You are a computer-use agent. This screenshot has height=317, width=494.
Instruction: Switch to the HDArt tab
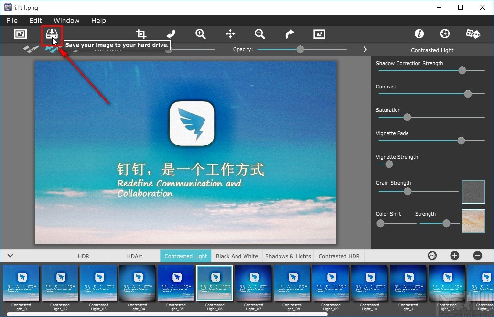[135, 256]
